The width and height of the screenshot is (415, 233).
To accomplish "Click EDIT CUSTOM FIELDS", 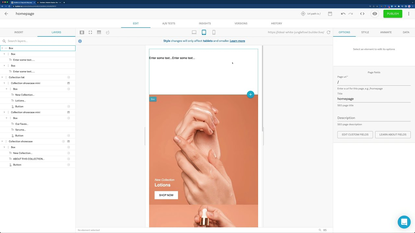I will [x=355, y=135].
